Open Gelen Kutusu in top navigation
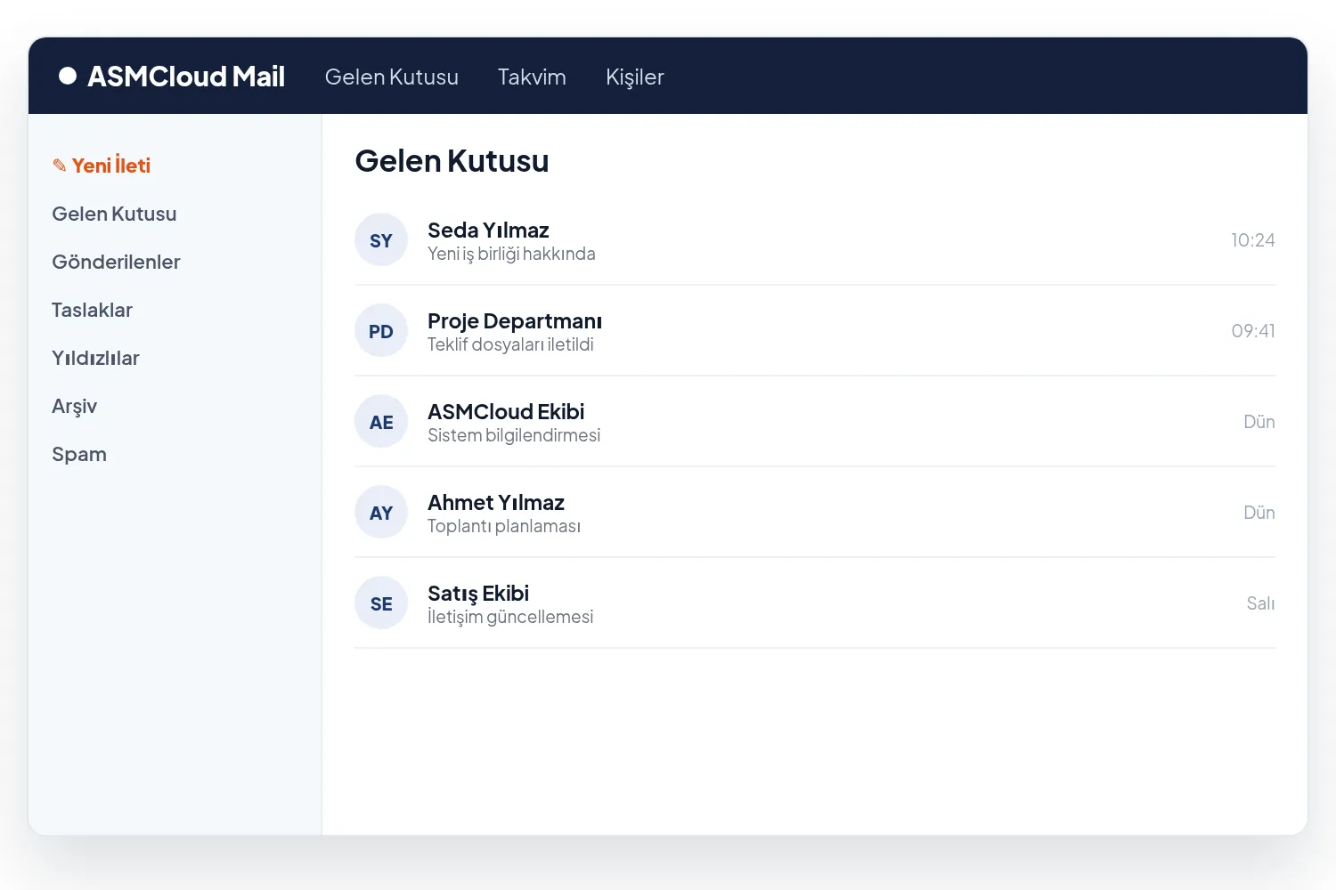 (x=392, y=77)
